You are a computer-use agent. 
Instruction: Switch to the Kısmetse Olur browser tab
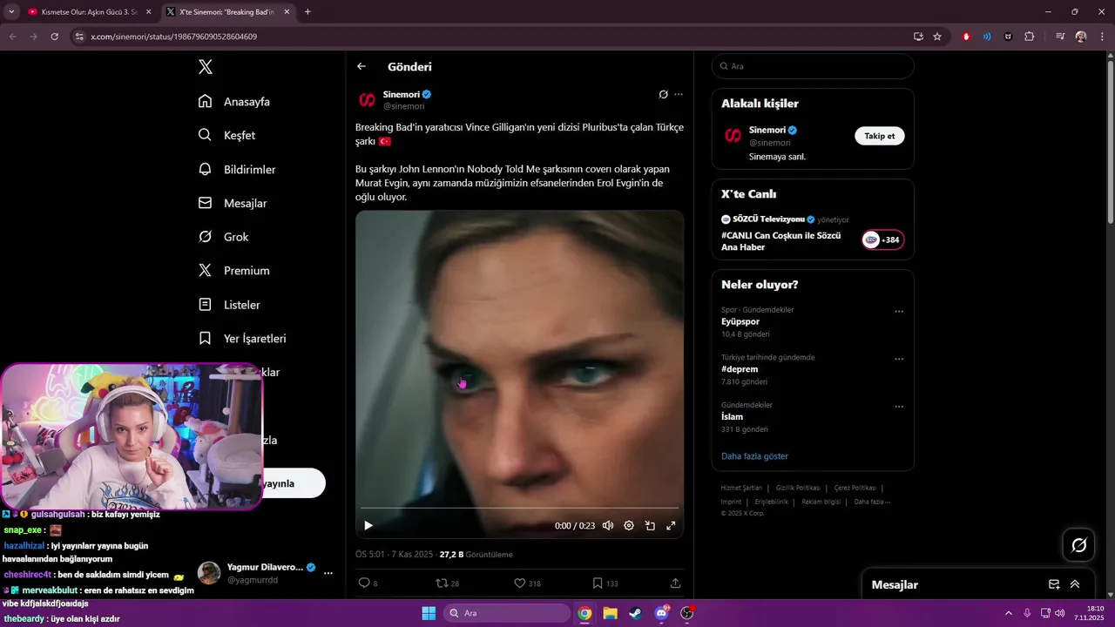(88, 12)
